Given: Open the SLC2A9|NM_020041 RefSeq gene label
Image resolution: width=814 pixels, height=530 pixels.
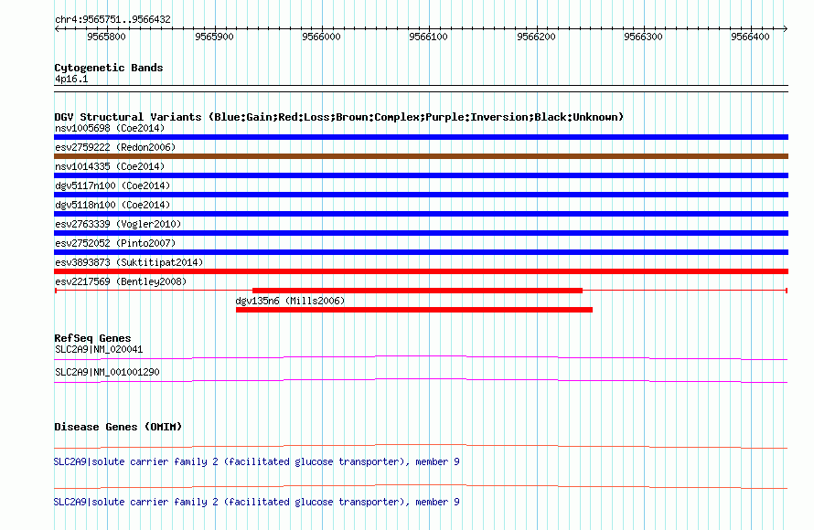Looking at the screenshot, I should (x=99, y=350).
